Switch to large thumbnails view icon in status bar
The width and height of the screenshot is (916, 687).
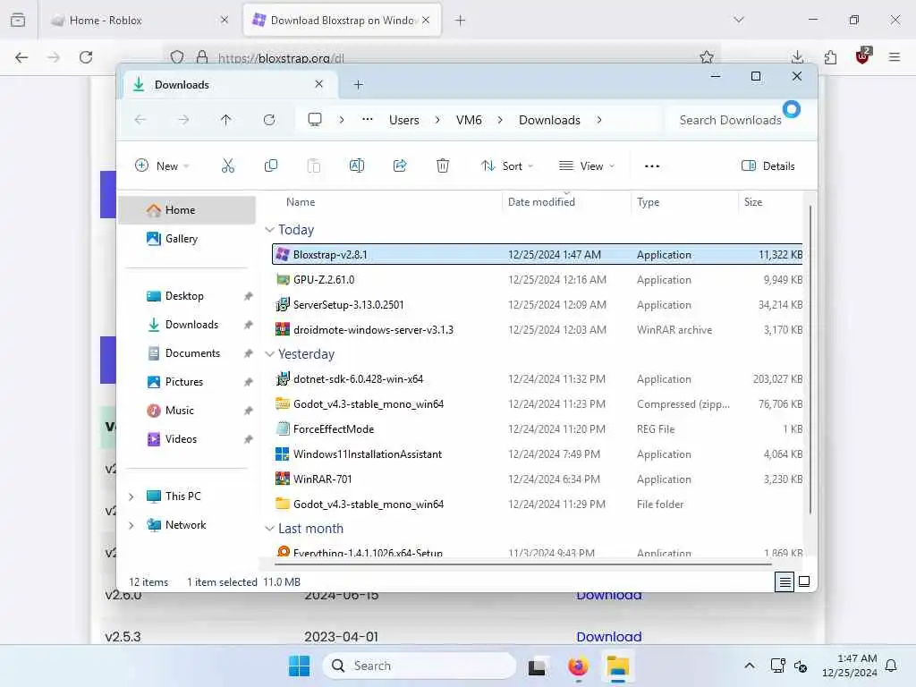804,581
